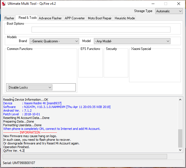186x168 pixels.
Task: Click the log panel scrollbar thumb
Action: 181,138
